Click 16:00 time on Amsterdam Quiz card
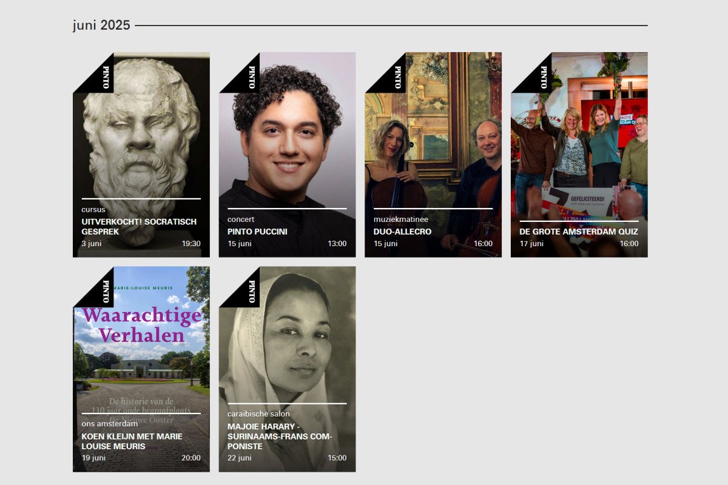 click(x=629, y=244)
